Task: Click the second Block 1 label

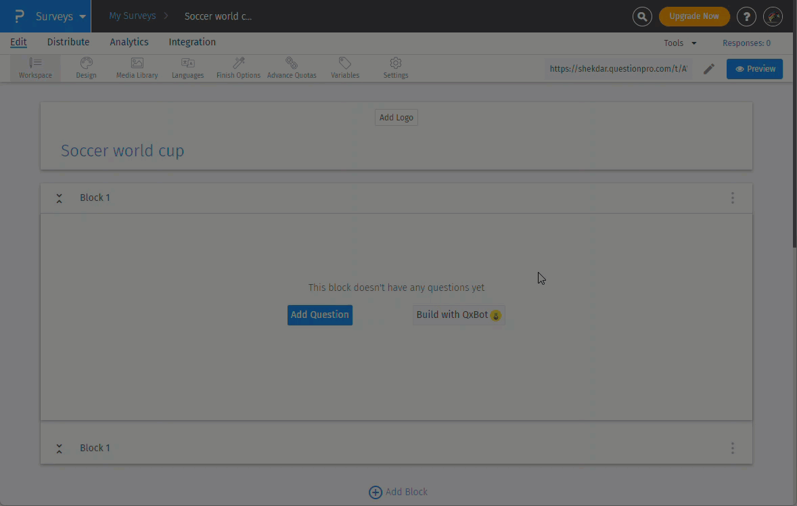Action: point(95,448)
